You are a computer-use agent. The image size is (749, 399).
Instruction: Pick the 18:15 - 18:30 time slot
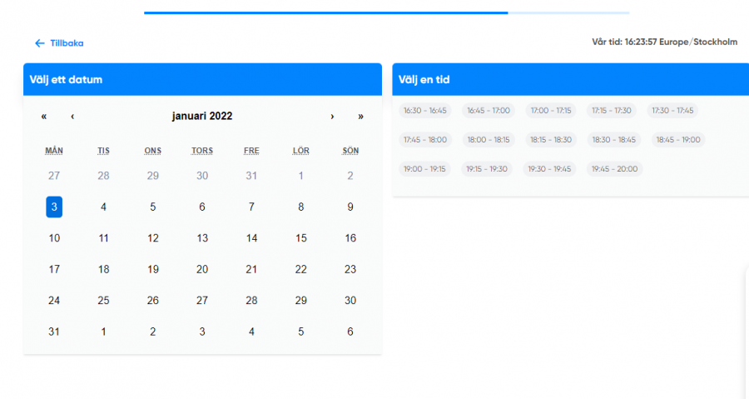click(x=551, y=140)
